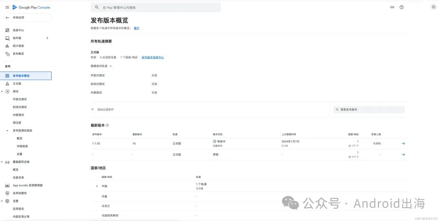Open help with the top question-mark icon

[402, 7]
